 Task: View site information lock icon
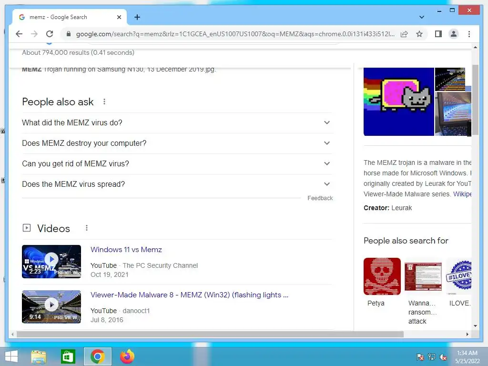tap(69, 34)
